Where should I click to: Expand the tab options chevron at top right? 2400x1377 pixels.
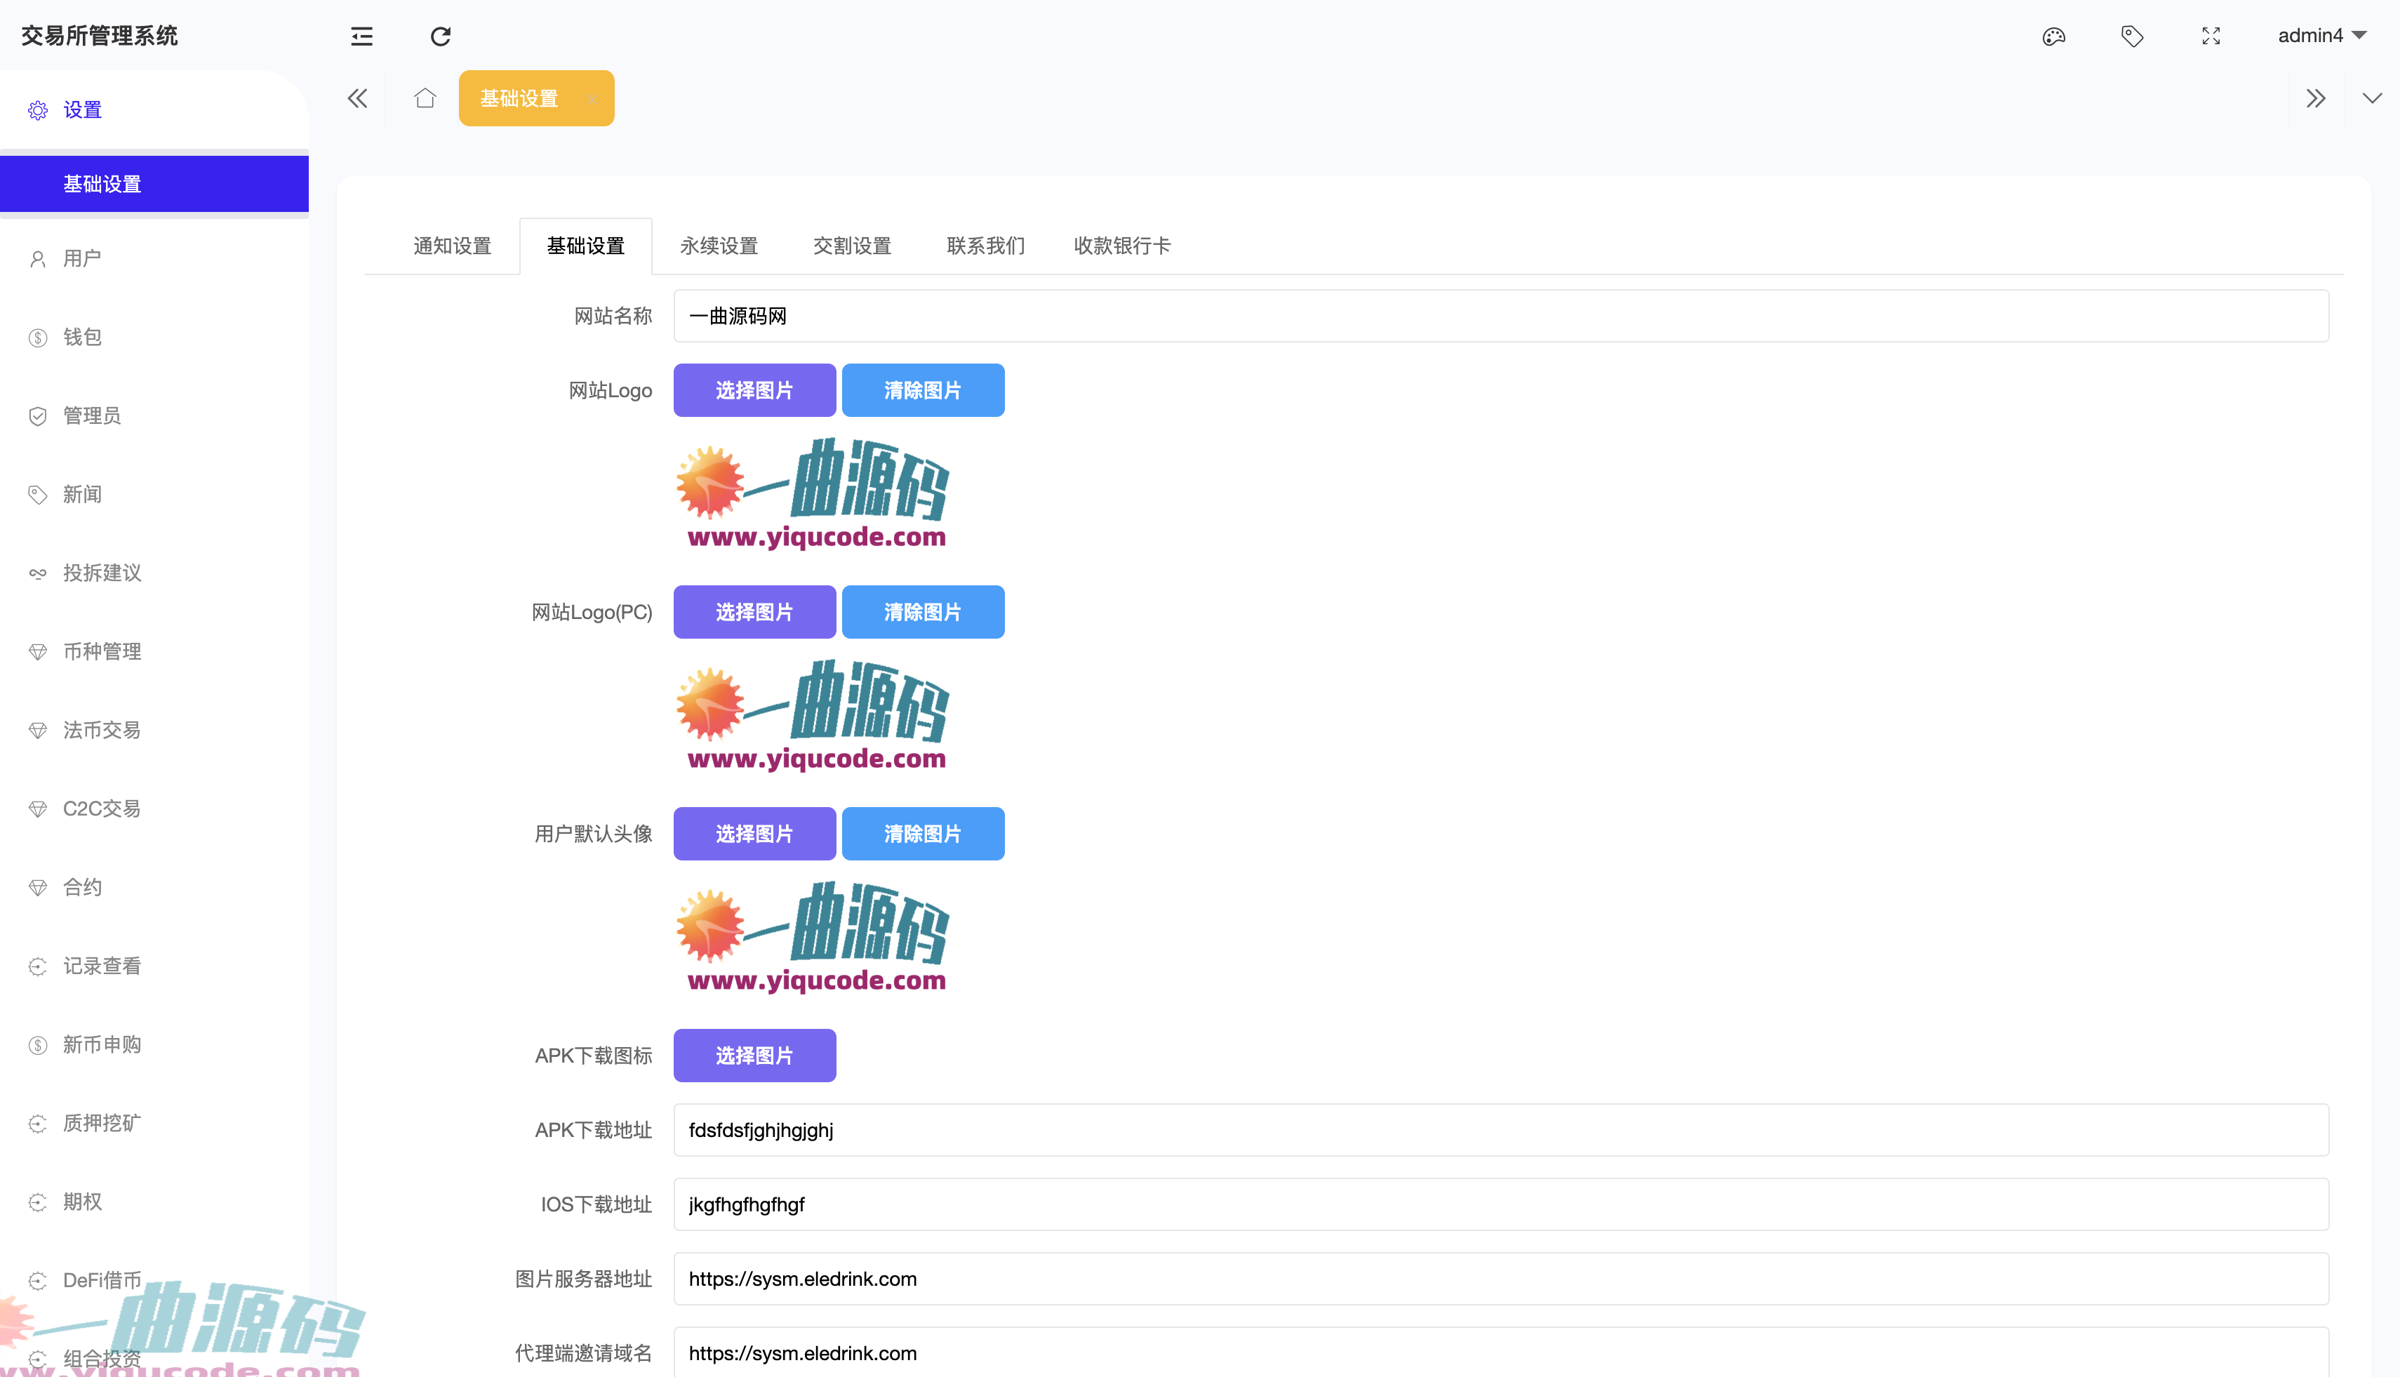click(x=2373, y=98)
